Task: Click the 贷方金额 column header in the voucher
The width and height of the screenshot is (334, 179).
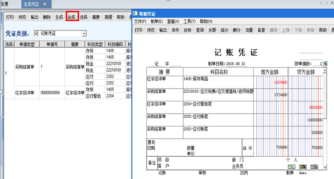Action: 306,72
